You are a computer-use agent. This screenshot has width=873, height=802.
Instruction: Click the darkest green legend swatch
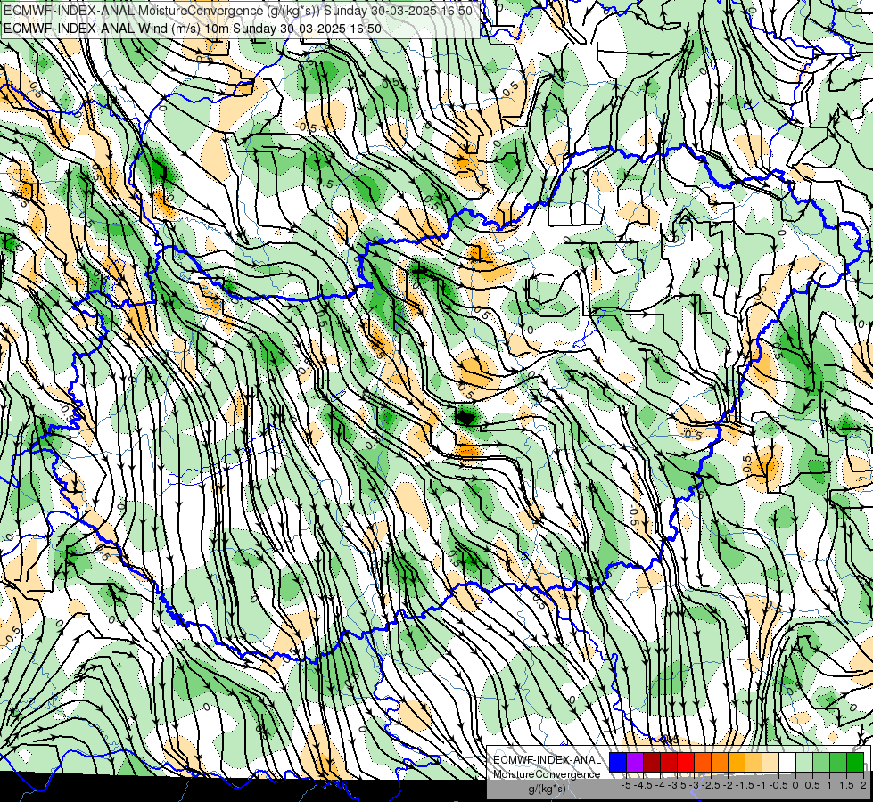[x=855, y=762]
